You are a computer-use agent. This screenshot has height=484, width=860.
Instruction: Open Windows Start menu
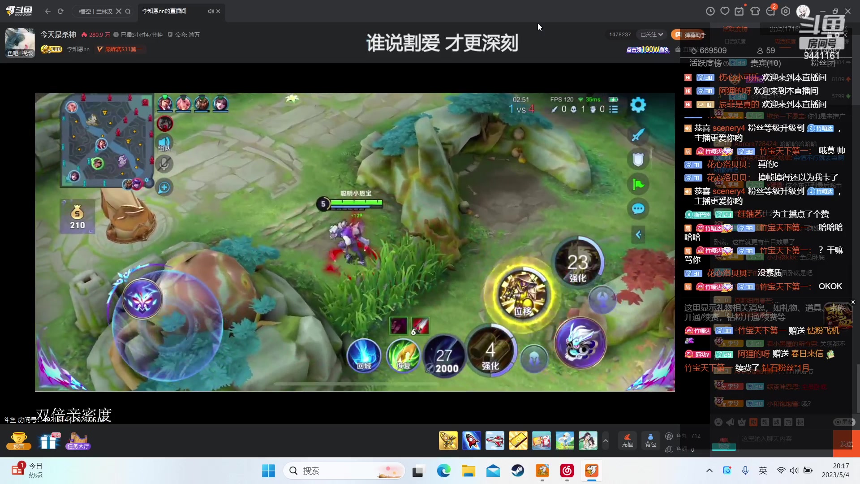(268, 471)
